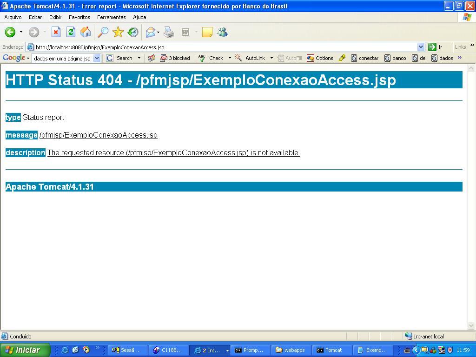Switch to the C1188... taskbar button

pyautogui.click(x=168, y=350)
